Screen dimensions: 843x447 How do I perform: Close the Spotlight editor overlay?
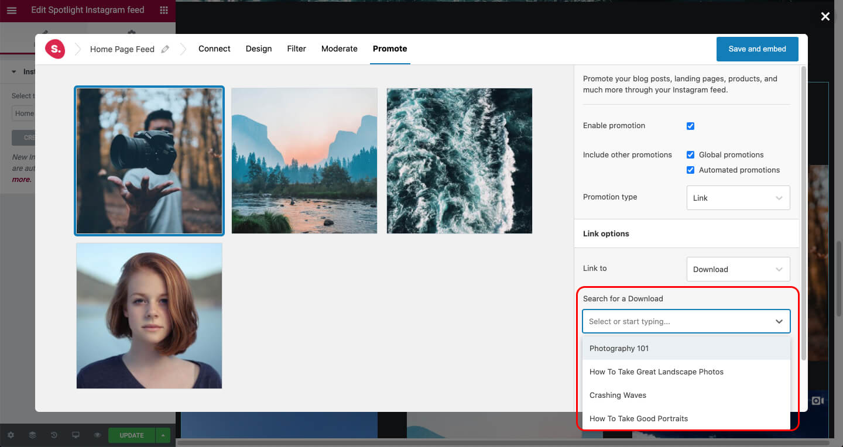825,16
